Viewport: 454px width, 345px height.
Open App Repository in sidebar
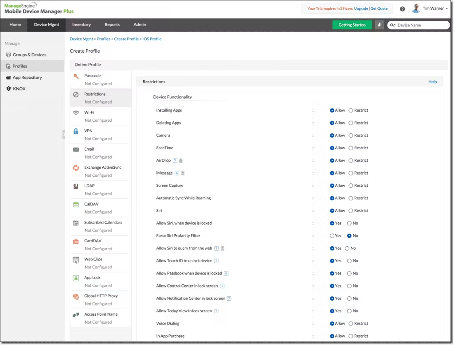27,78
